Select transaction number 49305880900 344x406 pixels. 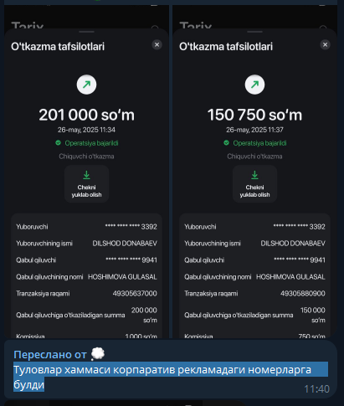[303, 294]
